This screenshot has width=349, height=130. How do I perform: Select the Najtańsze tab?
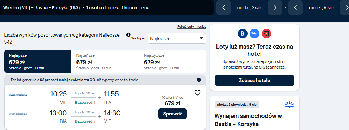[105, 61]
